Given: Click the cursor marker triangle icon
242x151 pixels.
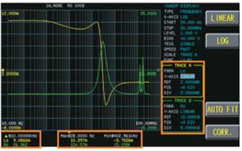Looking at the screenshot, I should pos(6,136).
